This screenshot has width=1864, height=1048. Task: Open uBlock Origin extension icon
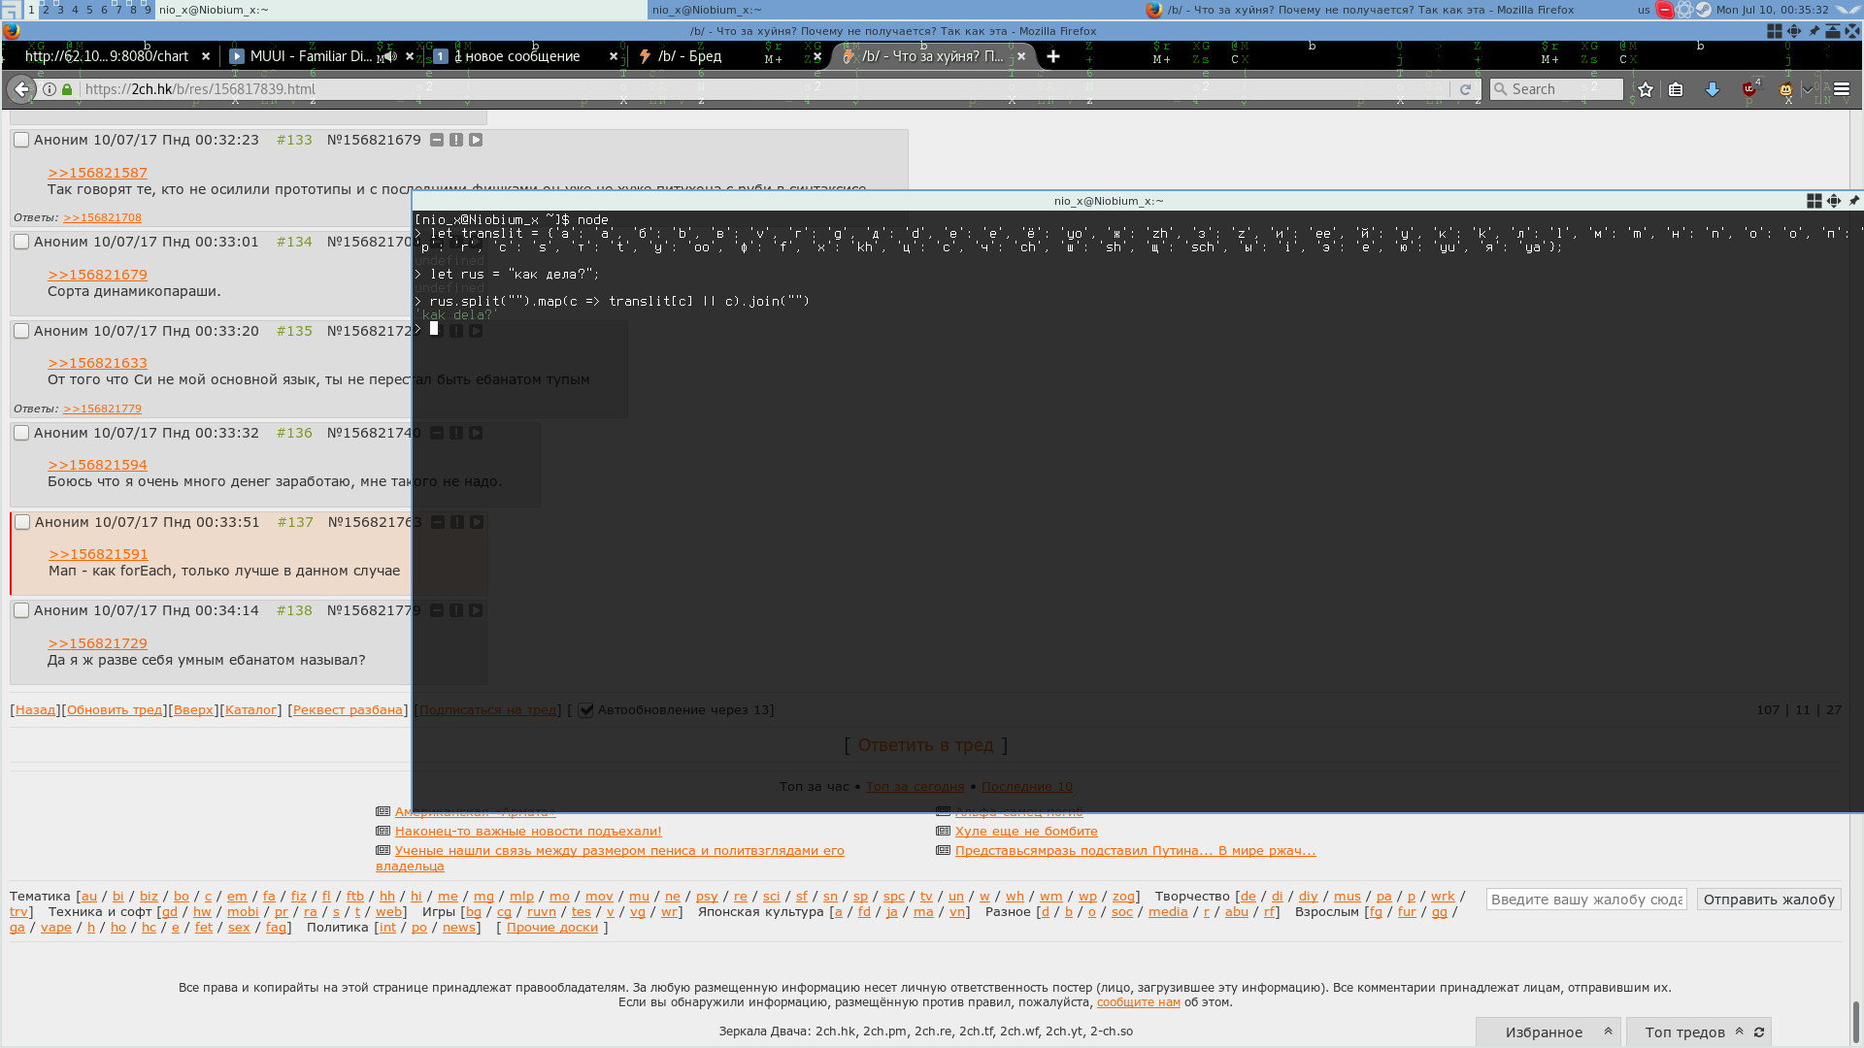pyautogui.click(x=1750, y=89)
